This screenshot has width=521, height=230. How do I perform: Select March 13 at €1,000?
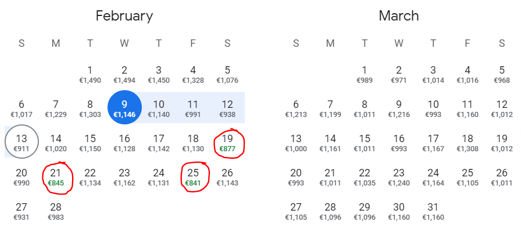tap(296, 142)
